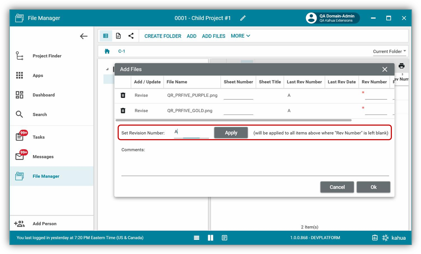The image size is (421, 254).
Task: Collapse sidebar with back arrow
Action: (x=84, y=36)
